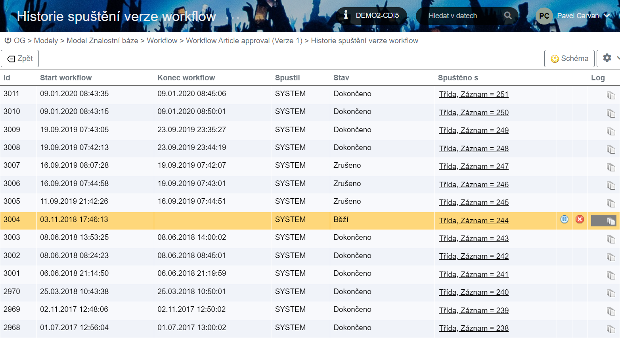Screen dimensions: 620x338
Task: Open link Třída, Záznam = 243
Action: (x=474, y=238)
